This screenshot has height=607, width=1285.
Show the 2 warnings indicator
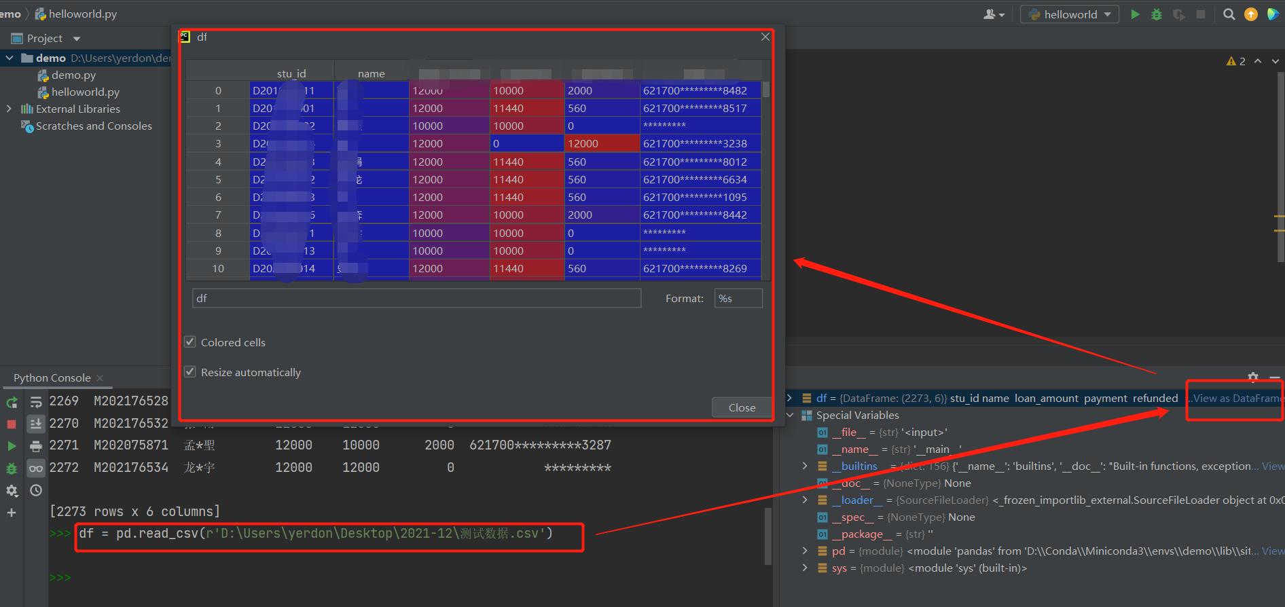pyautogui.click(x=1235, y=61)
